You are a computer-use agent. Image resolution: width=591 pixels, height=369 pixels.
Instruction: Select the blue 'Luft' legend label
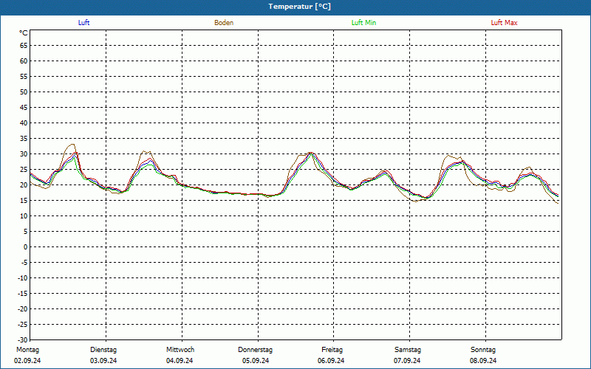pyautogui.click(x=83, y=23)
